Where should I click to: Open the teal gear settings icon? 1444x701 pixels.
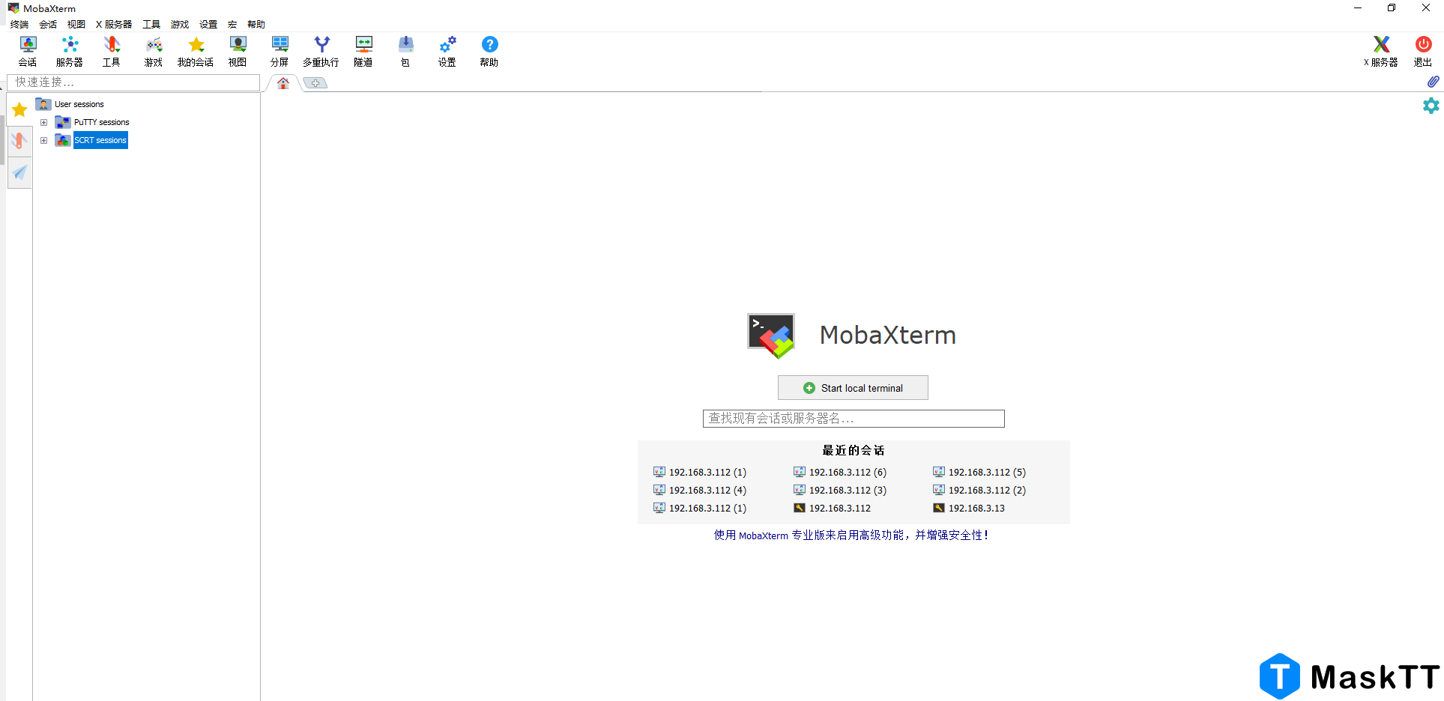coord(1431,106)
